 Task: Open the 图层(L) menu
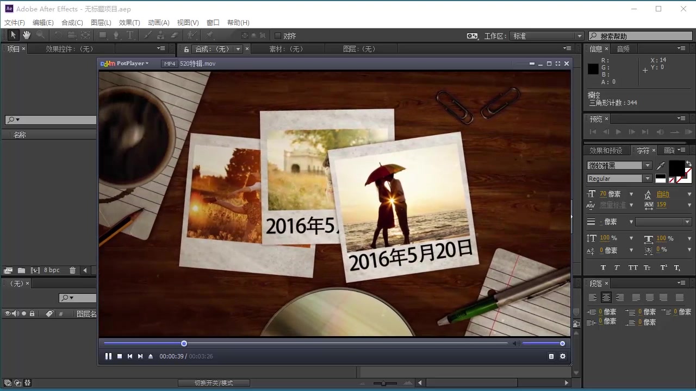tap(101, 23)
